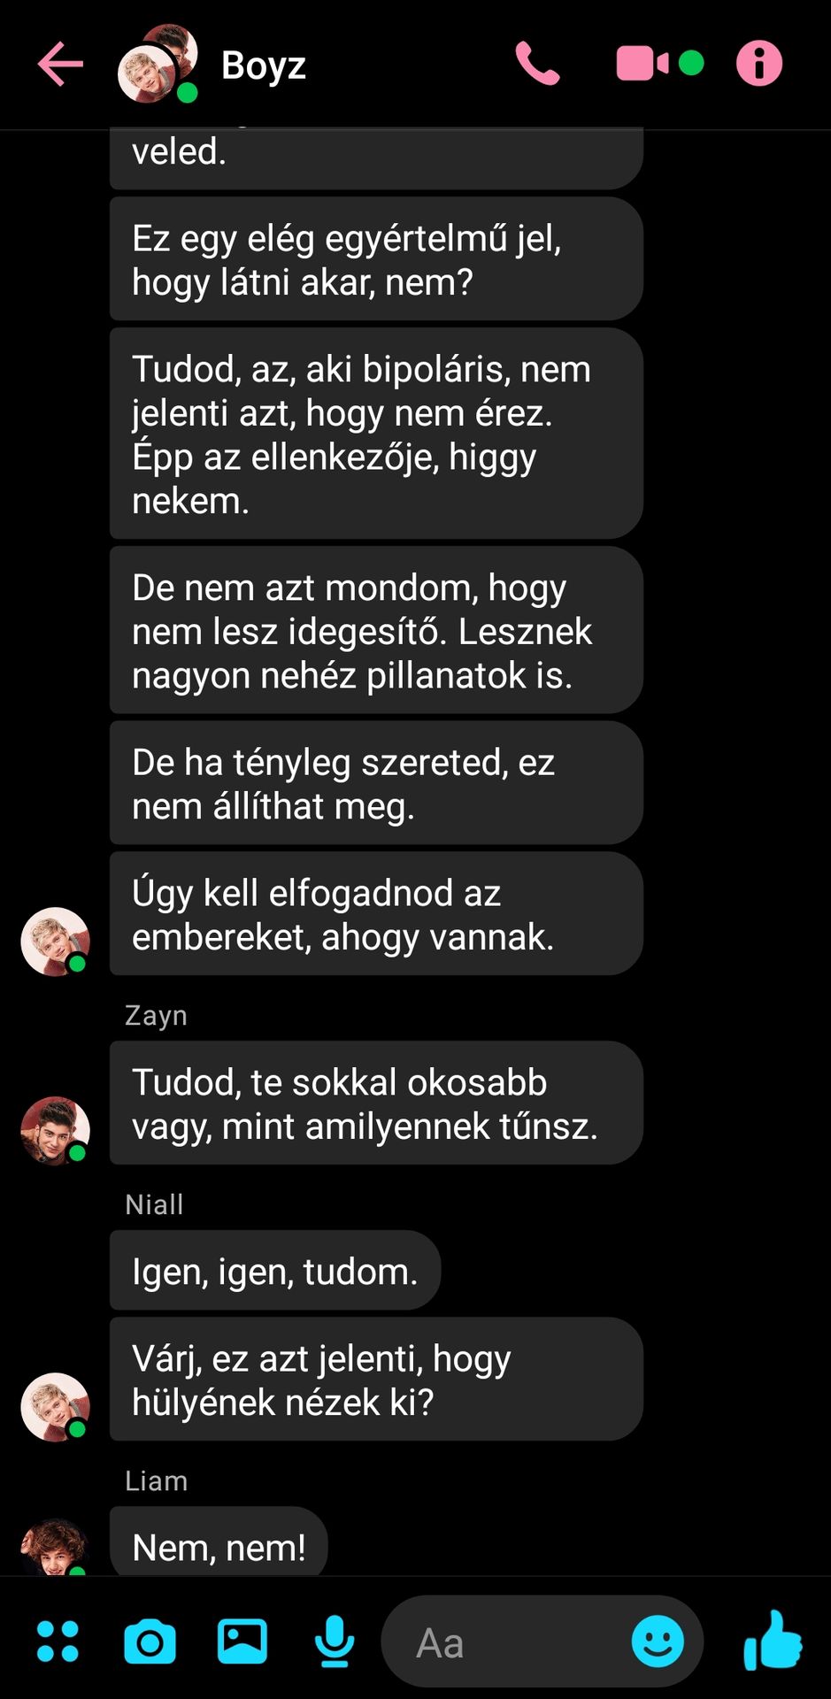Go back using the pink arrow
Image resolution: width=831 pixels, height=1699 pixels.
click(60, 64)
